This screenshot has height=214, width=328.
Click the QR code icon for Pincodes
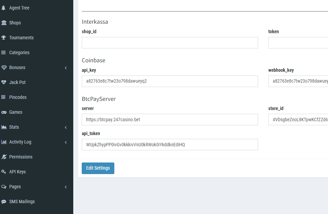(x=4, y=97)
